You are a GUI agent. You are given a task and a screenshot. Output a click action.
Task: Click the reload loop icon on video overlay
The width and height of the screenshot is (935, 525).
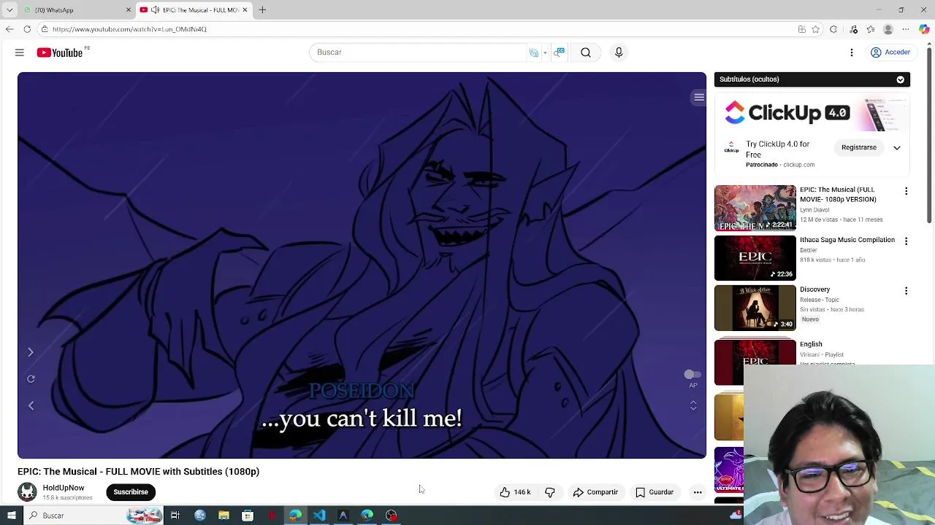[x=31, y=378]
